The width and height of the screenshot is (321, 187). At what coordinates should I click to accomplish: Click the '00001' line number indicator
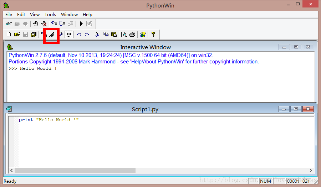pos(293,181)
